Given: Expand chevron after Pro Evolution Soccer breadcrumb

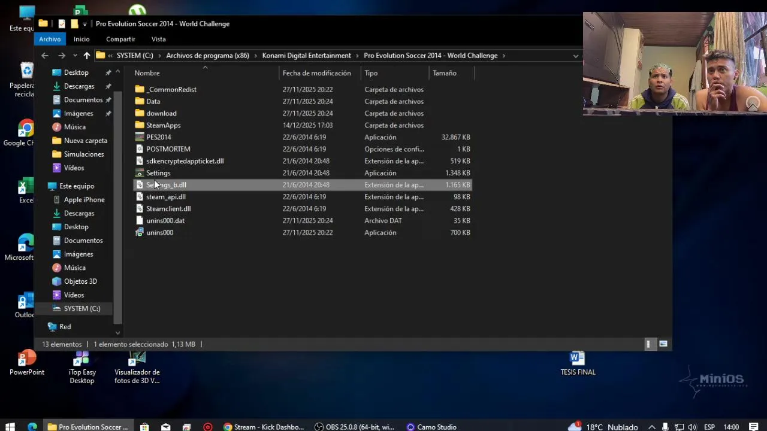Looking at the screenshot, I should pos(504,56).
